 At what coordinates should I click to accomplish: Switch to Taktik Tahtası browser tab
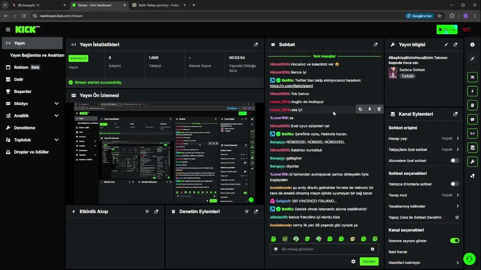159,5
